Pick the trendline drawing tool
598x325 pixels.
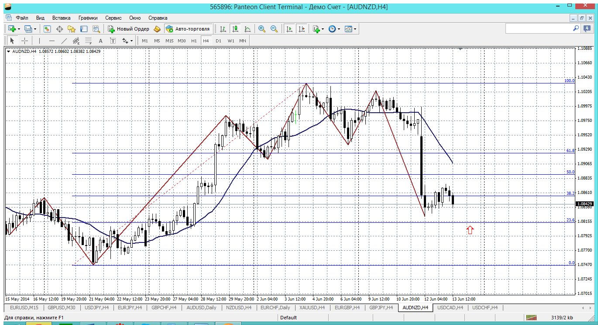(64, 41)
